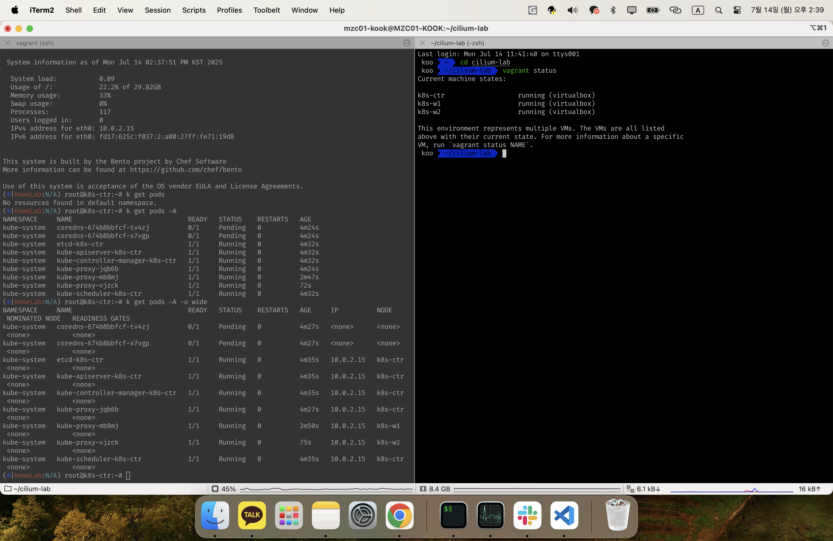
Task: Open the vagrant pane options menu icon
Action: tap(406, 43)
